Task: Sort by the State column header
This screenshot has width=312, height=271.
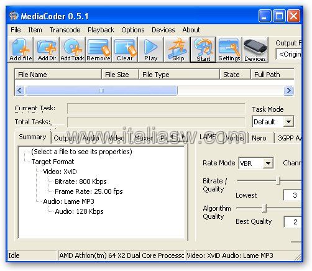Action: point(235,75)
